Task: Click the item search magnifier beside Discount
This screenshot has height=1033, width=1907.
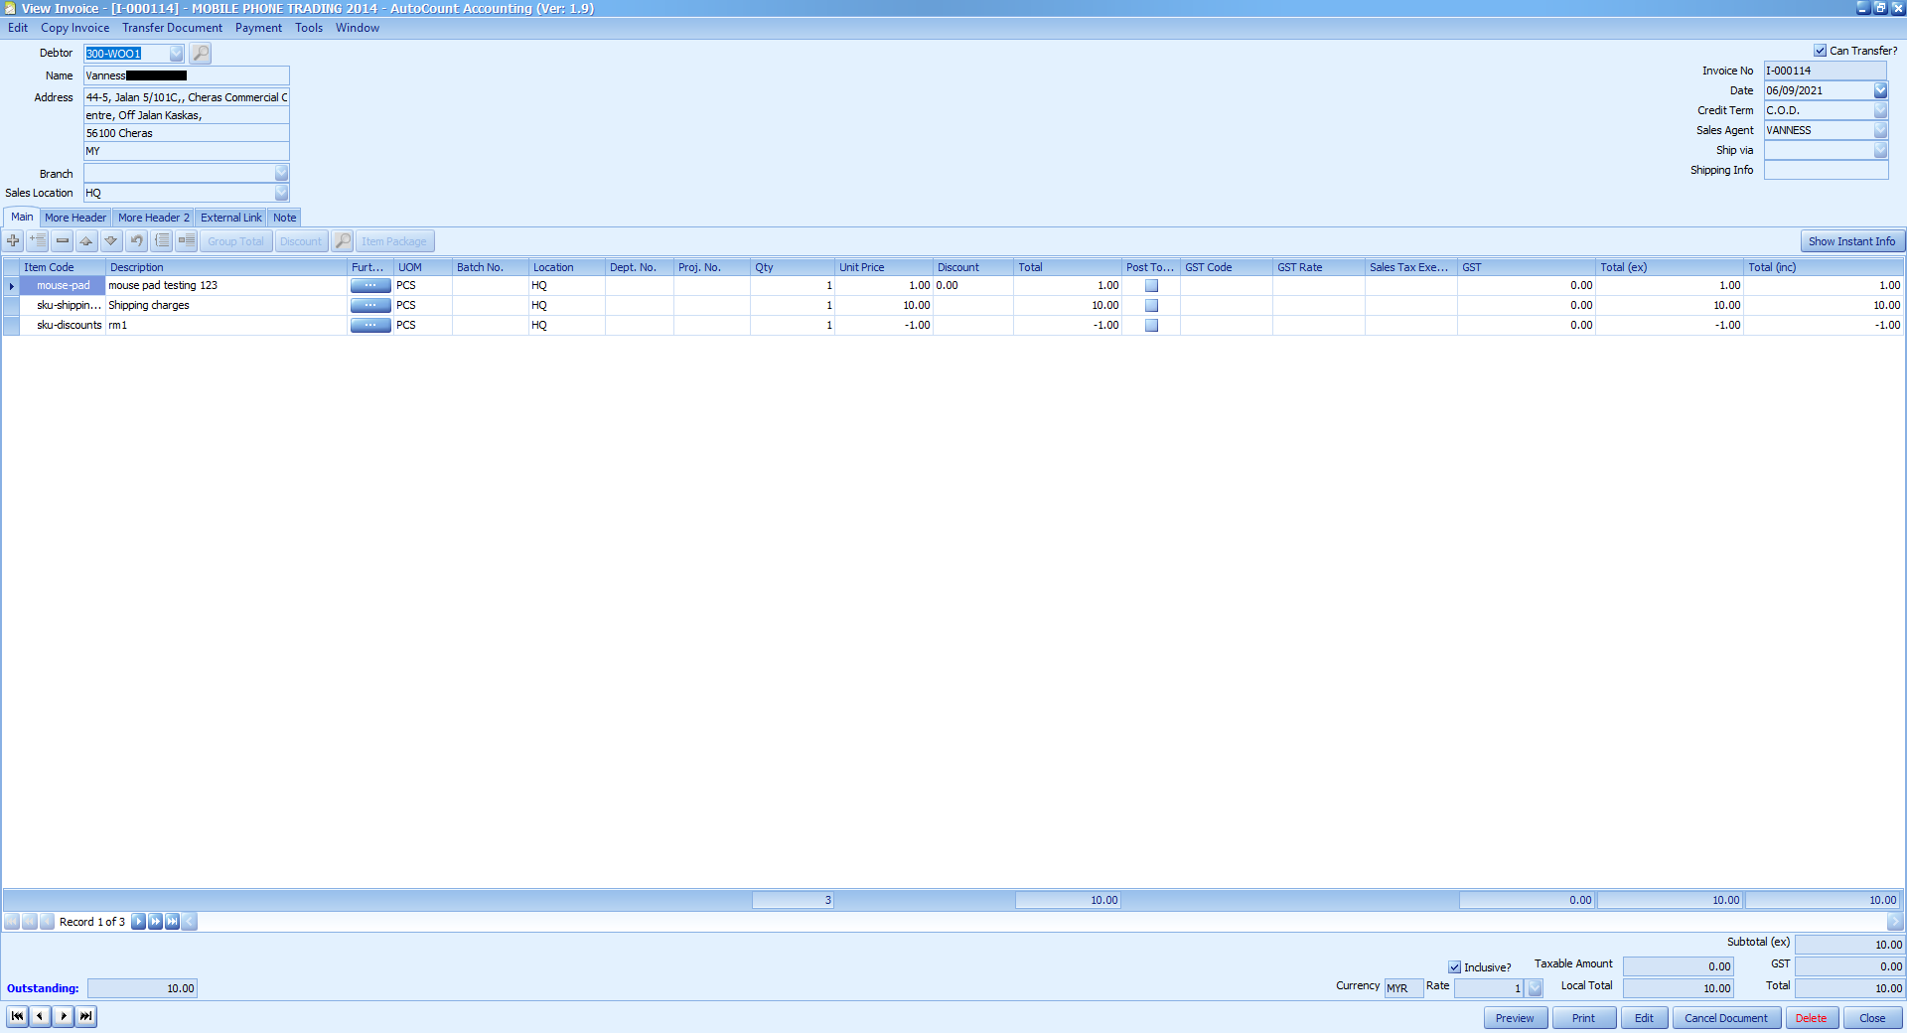Action: 342,240
